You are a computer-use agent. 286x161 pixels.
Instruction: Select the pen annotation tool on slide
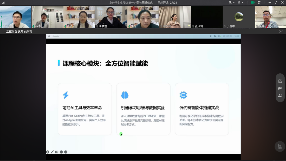point(52,152)
